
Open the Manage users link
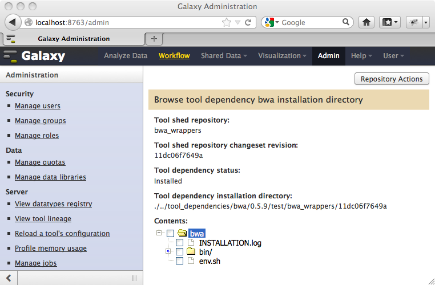pyautogui.click(x=38, y=106)
